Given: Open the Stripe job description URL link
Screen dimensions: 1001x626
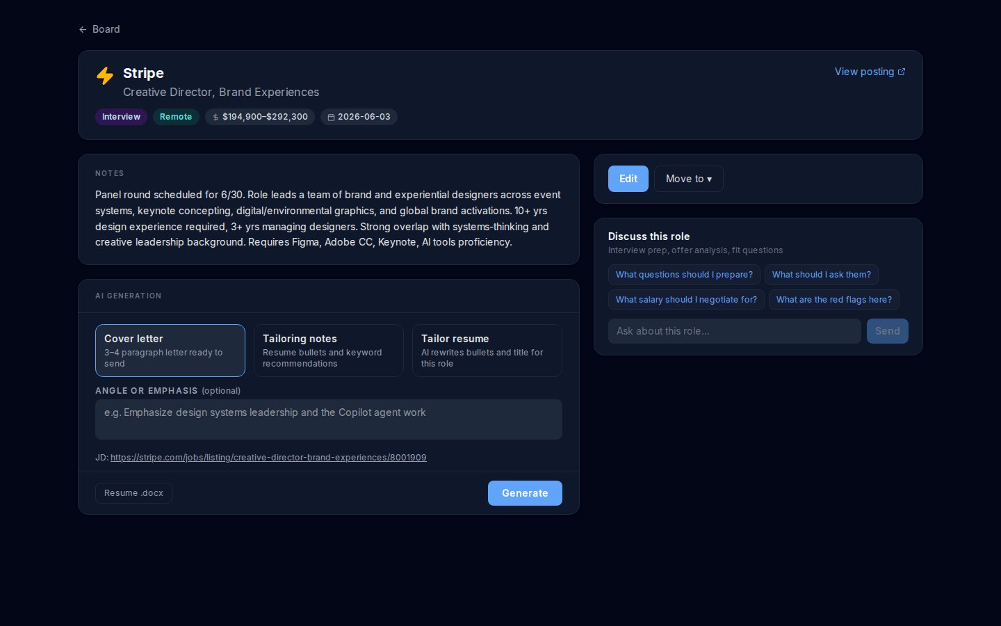Looking at the screenshot, I should coord(268,458).
